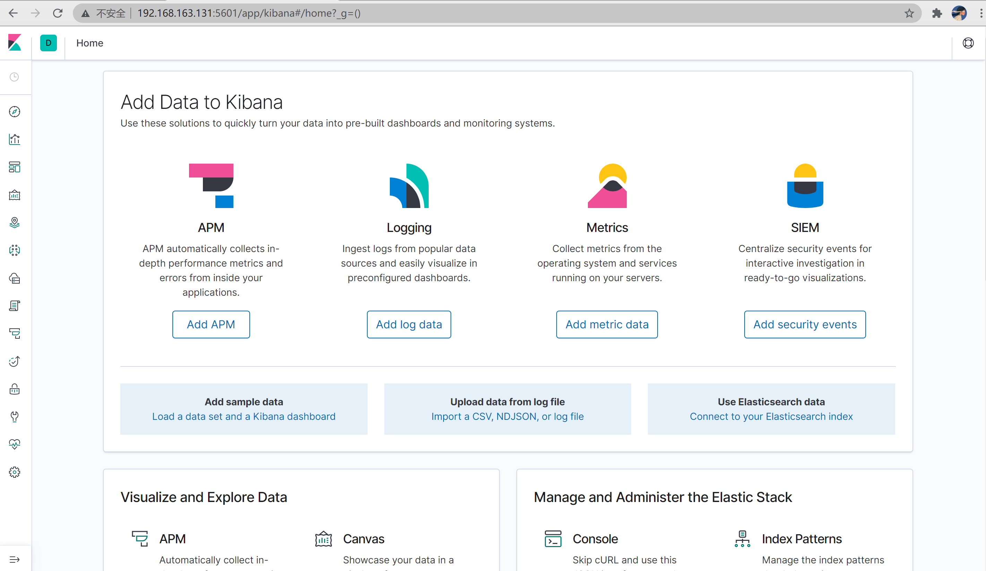Screen dimensions: 986x571
Task: Go to the Home breadcrumb
Action: [x=89, y=43]
